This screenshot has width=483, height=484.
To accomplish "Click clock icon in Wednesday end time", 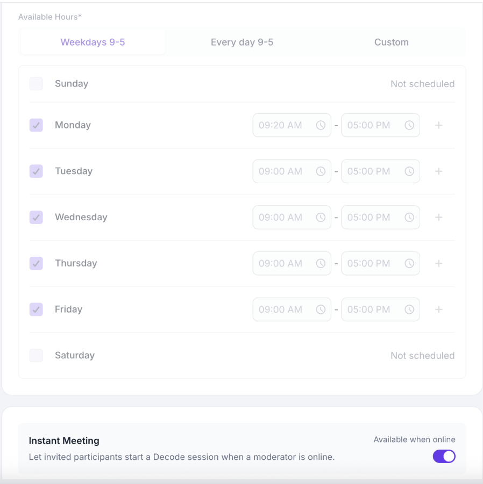I will [409, 218].
